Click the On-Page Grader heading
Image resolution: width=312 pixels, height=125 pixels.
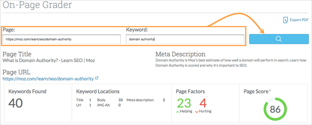[x=37, y=5]
